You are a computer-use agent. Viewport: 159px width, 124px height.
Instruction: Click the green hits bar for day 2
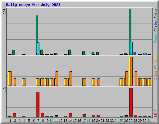[x=14, y=52]
